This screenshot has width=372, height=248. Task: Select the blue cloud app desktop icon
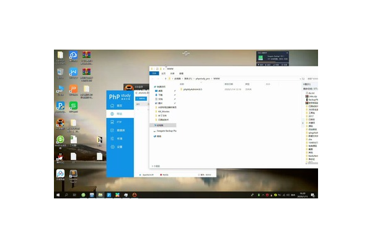pyautogui.click(x=73, y=56)
